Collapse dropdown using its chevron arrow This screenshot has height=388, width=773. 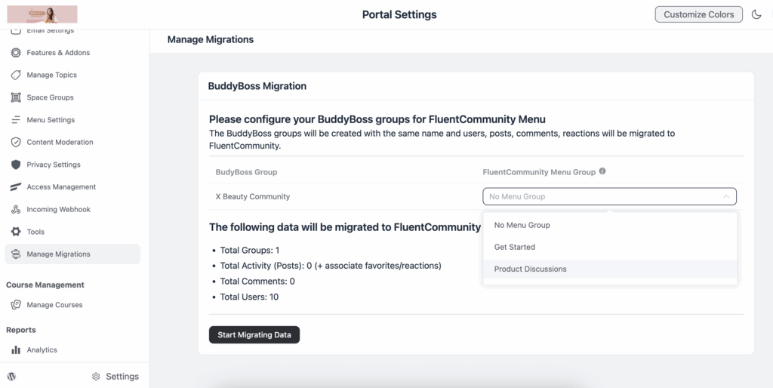pyautogui.click(x=726, y=196)
